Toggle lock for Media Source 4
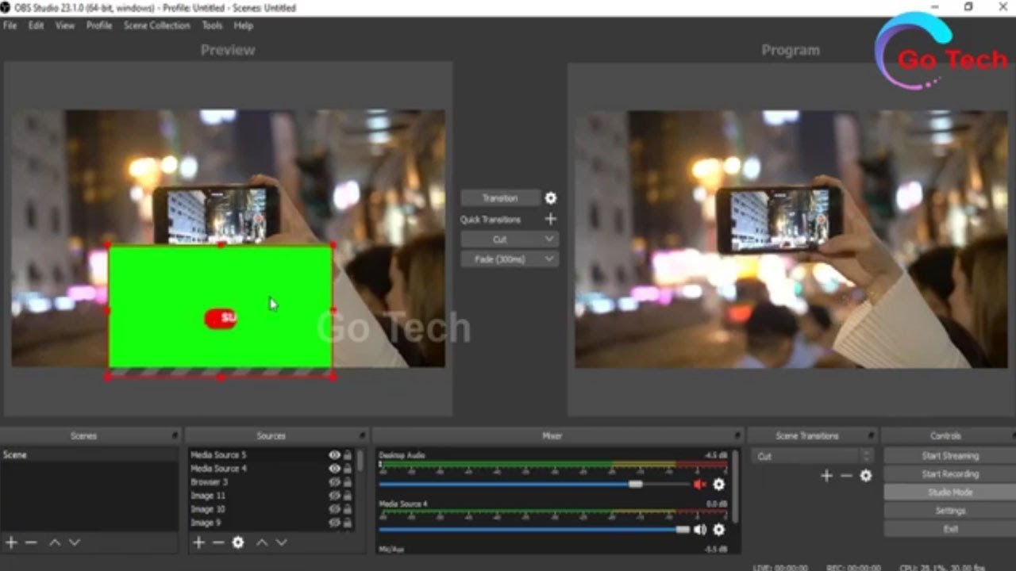This screenshot has width=1016, height=571. pyautogui.click(x=347, y=469)
